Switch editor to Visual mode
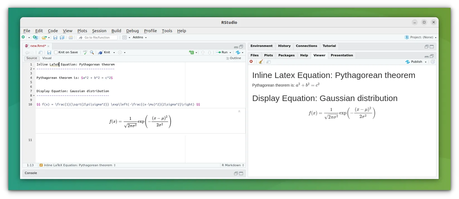 click(47, 58)
